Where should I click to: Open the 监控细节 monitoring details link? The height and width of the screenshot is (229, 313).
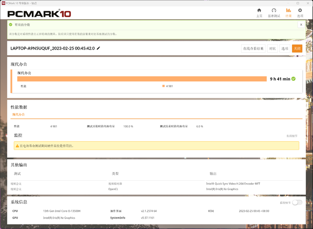(x=292, y=136)
